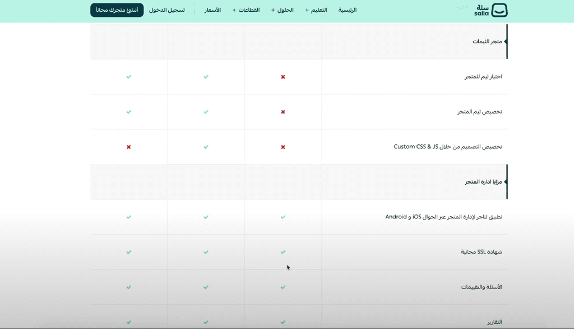574x329 pixels.
Task: Click middle checkmark in التقارير row
Action: tap(206, 322)
